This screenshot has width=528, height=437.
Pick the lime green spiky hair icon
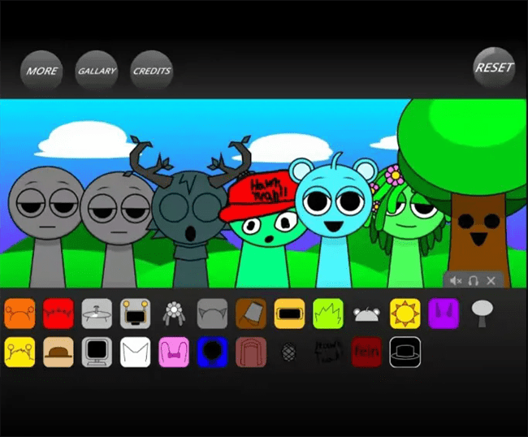(327, 313)
